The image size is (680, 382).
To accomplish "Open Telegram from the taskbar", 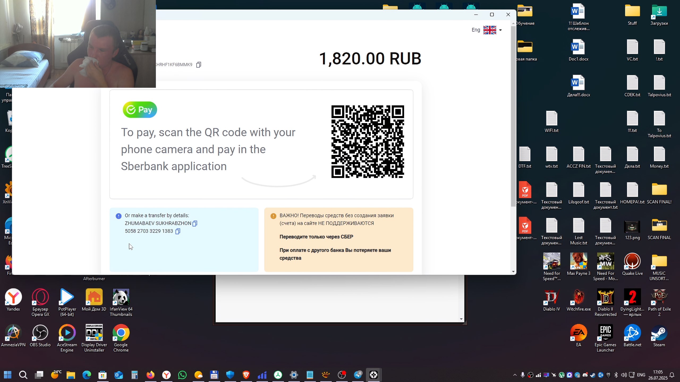I will point(358,375).
